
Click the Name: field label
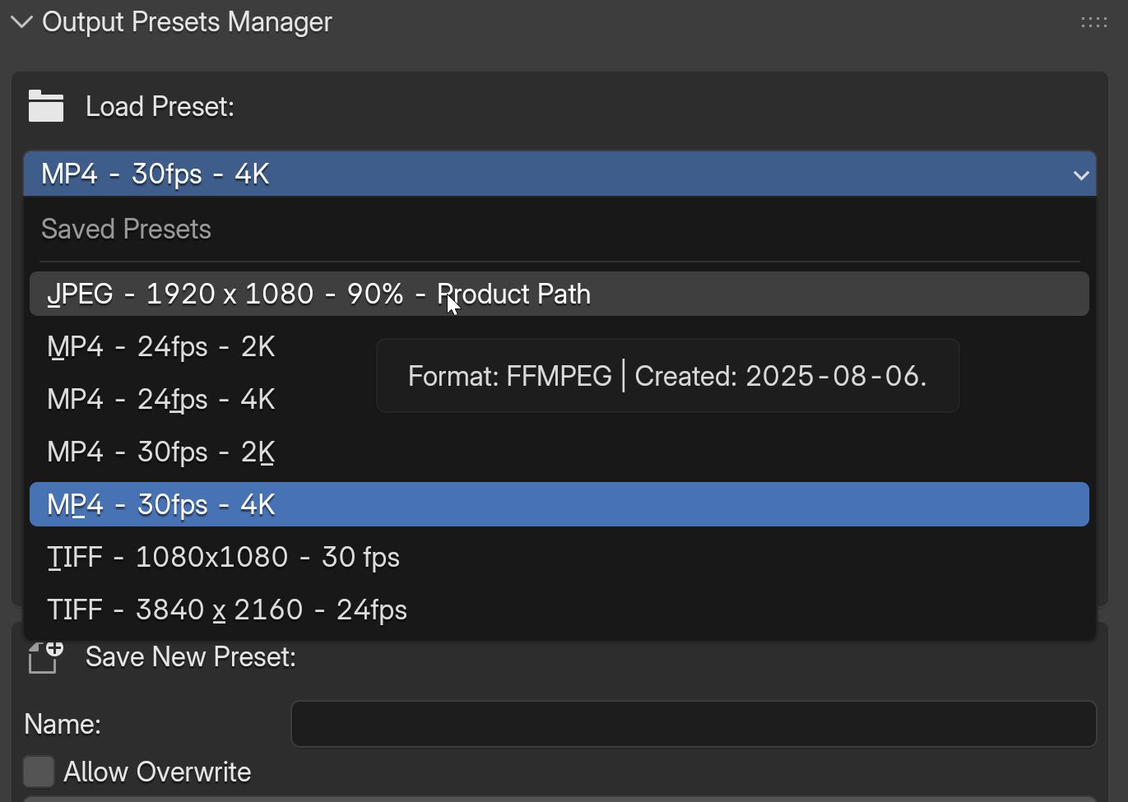(63, 724)
